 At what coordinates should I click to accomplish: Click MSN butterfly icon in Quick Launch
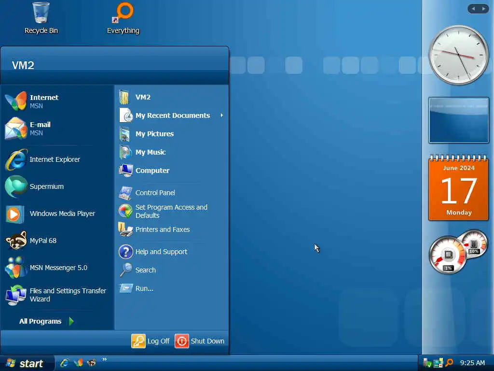78,363
